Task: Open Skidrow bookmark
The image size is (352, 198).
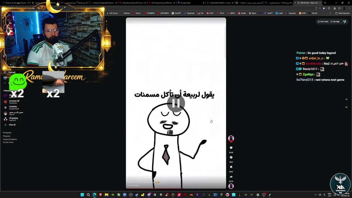Action: [x=125, y=13]
